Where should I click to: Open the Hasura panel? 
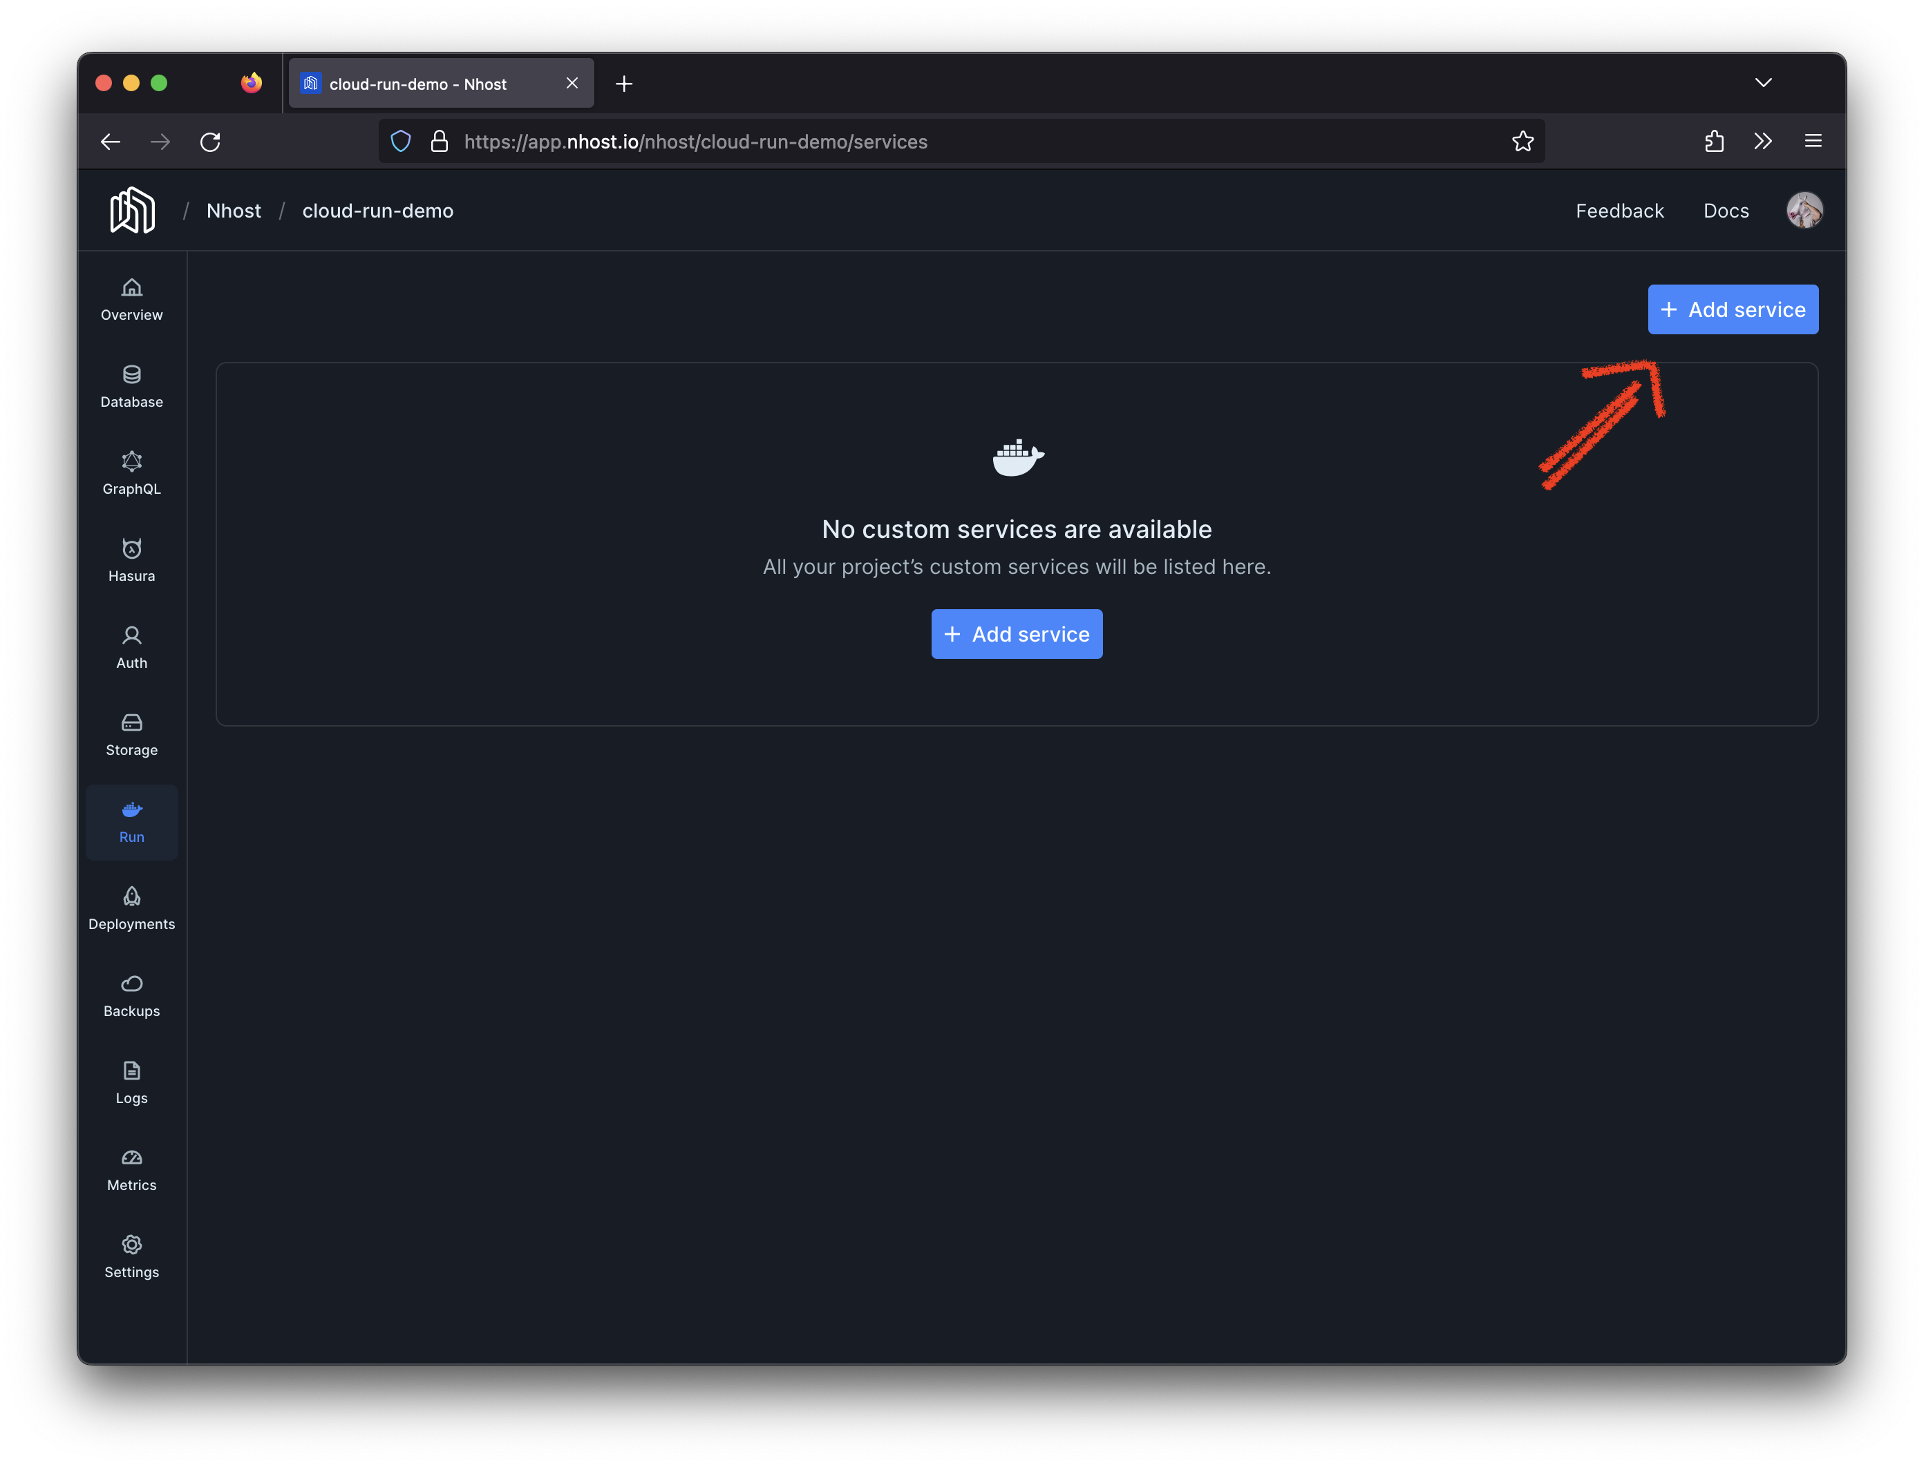[x=131, y=559]
